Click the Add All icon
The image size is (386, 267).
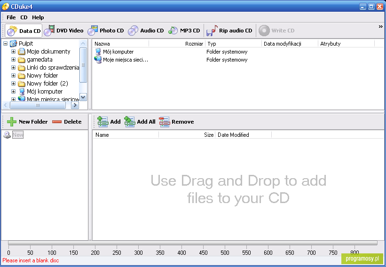tap(129, 122)
